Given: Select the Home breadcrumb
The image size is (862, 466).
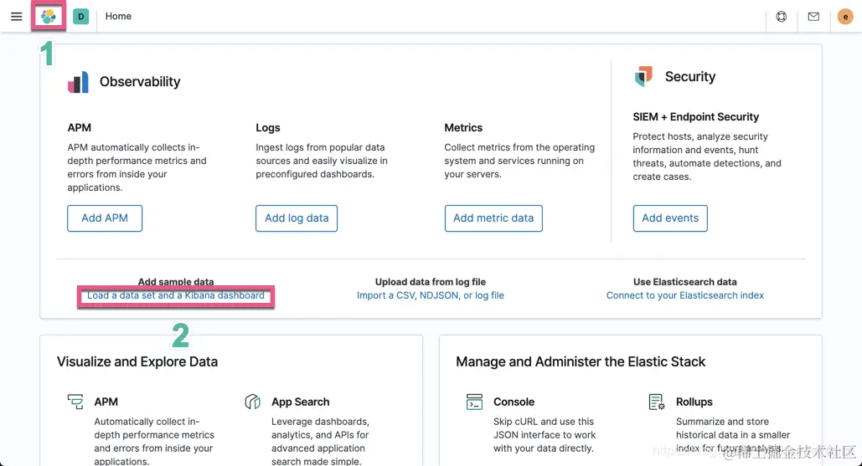Looking at the screenshot, I should 118,16.
